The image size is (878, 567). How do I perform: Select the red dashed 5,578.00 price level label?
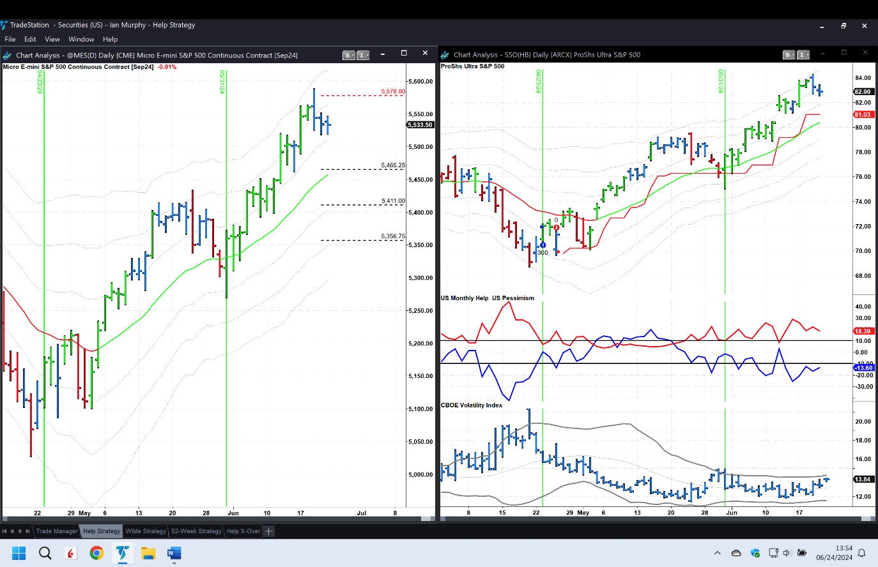(x=393, y=91)
